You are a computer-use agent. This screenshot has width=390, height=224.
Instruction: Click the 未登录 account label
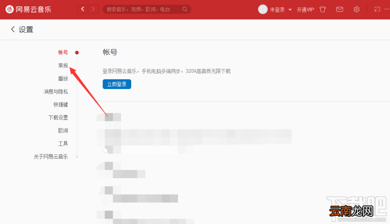[x=277, y=10]
